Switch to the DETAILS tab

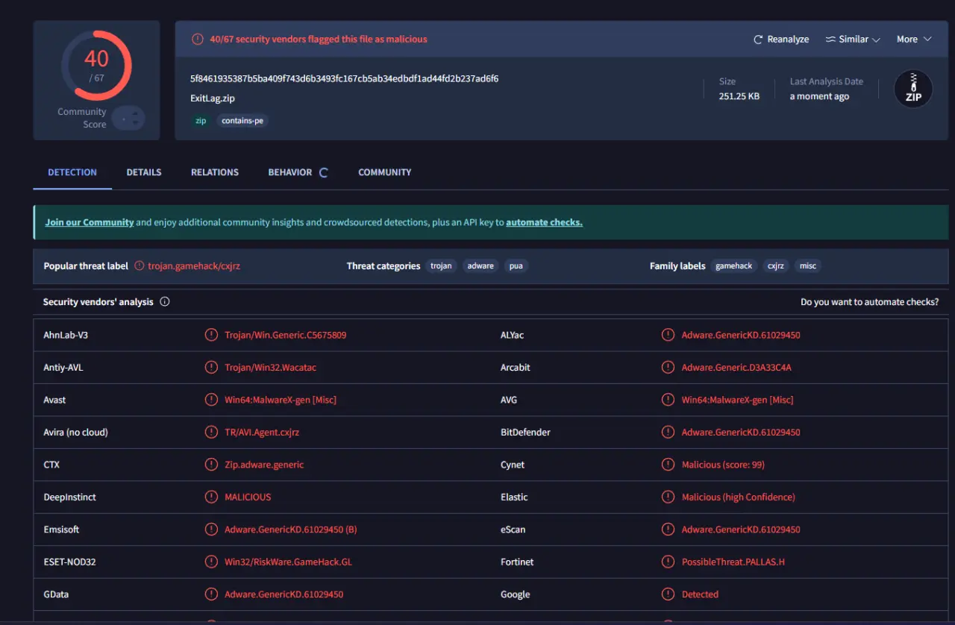tap(144, 172)
